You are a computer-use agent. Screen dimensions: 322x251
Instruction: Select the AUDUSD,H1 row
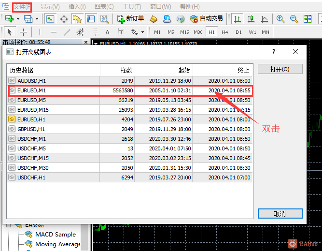[x=130, y=81]
